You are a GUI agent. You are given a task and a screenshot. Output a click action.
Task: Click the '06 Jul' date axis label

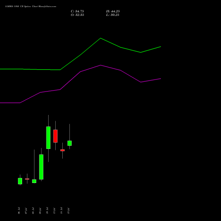click(19, 211)
